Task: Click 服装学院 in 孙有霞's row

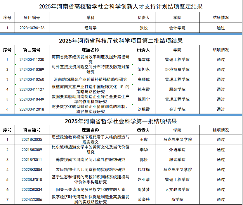Action: pyautogui.click(x=177, y=89)
